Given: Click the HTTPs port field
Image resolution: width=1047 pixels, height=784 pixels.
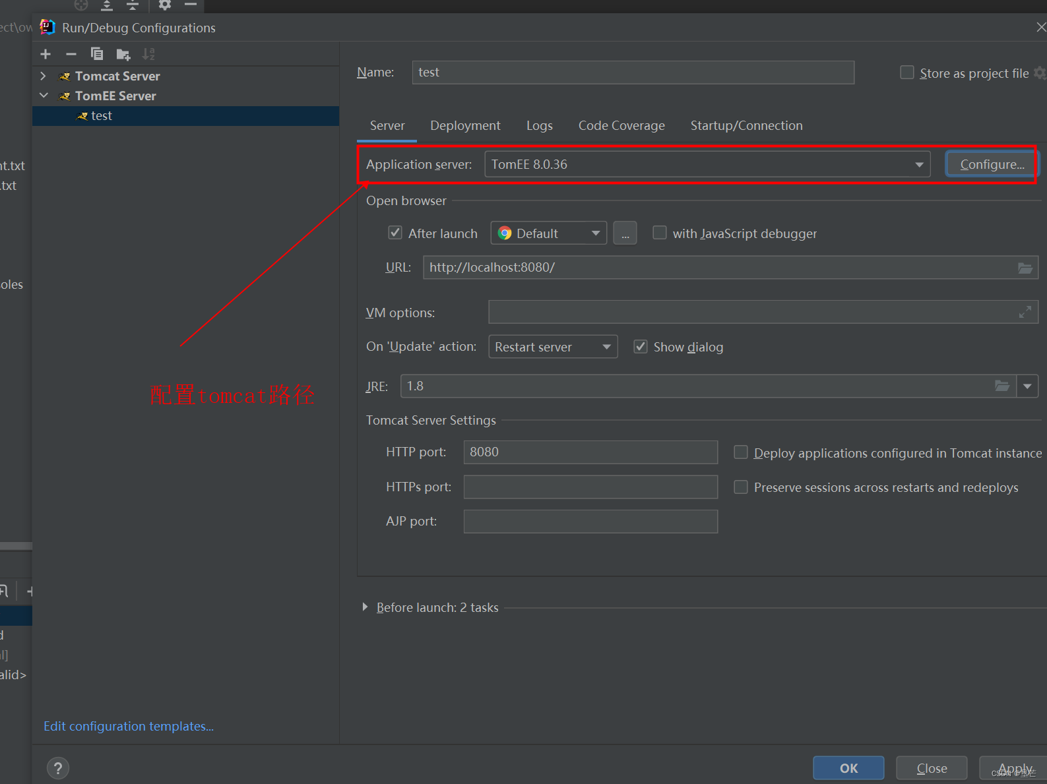Looking at the screenshot, I should (590, 487).
